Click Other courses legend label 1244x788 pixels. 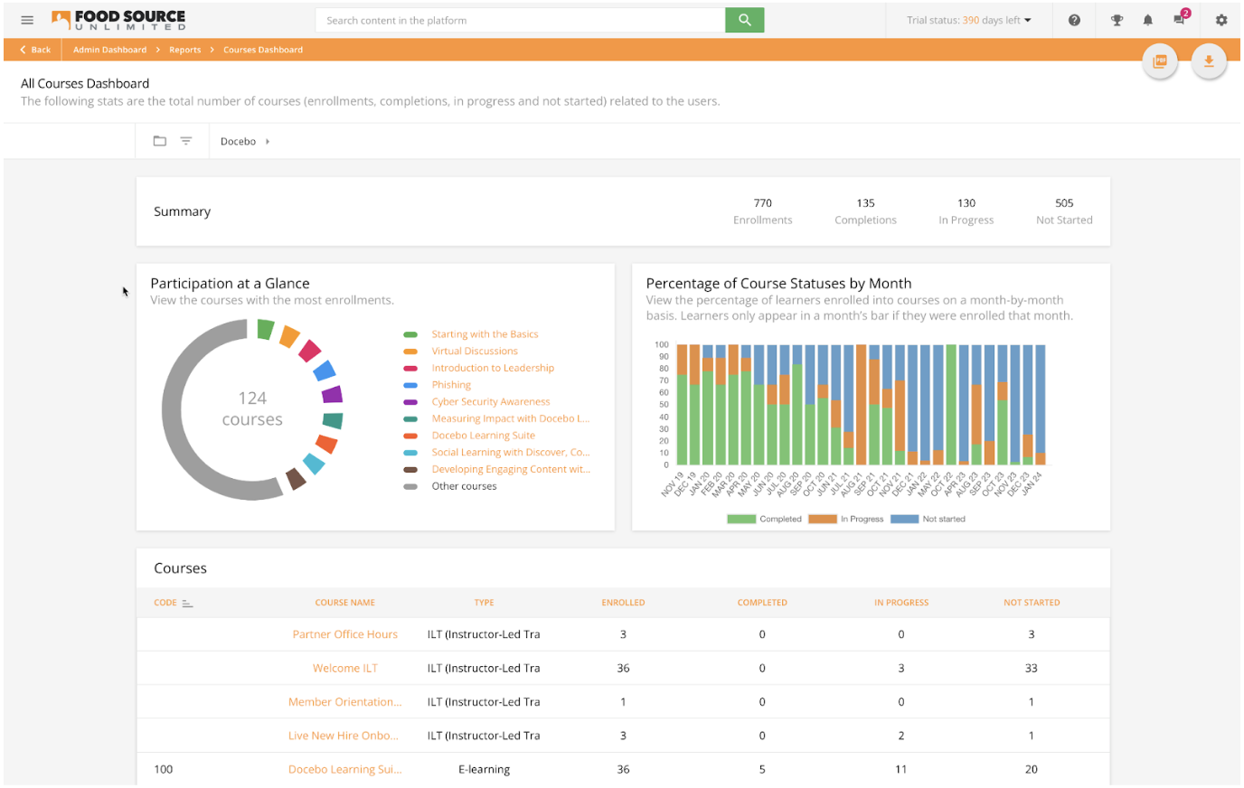pyautogui.click(x=464, y=486)
